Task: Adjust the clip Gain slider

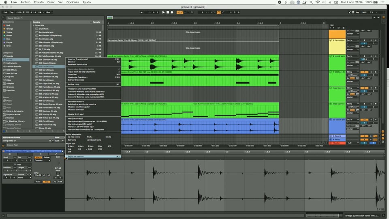Action: tap(58, 162)
